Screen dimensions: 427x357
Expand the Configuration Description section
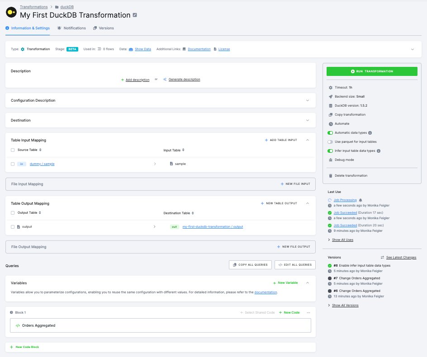pos(308,100)
